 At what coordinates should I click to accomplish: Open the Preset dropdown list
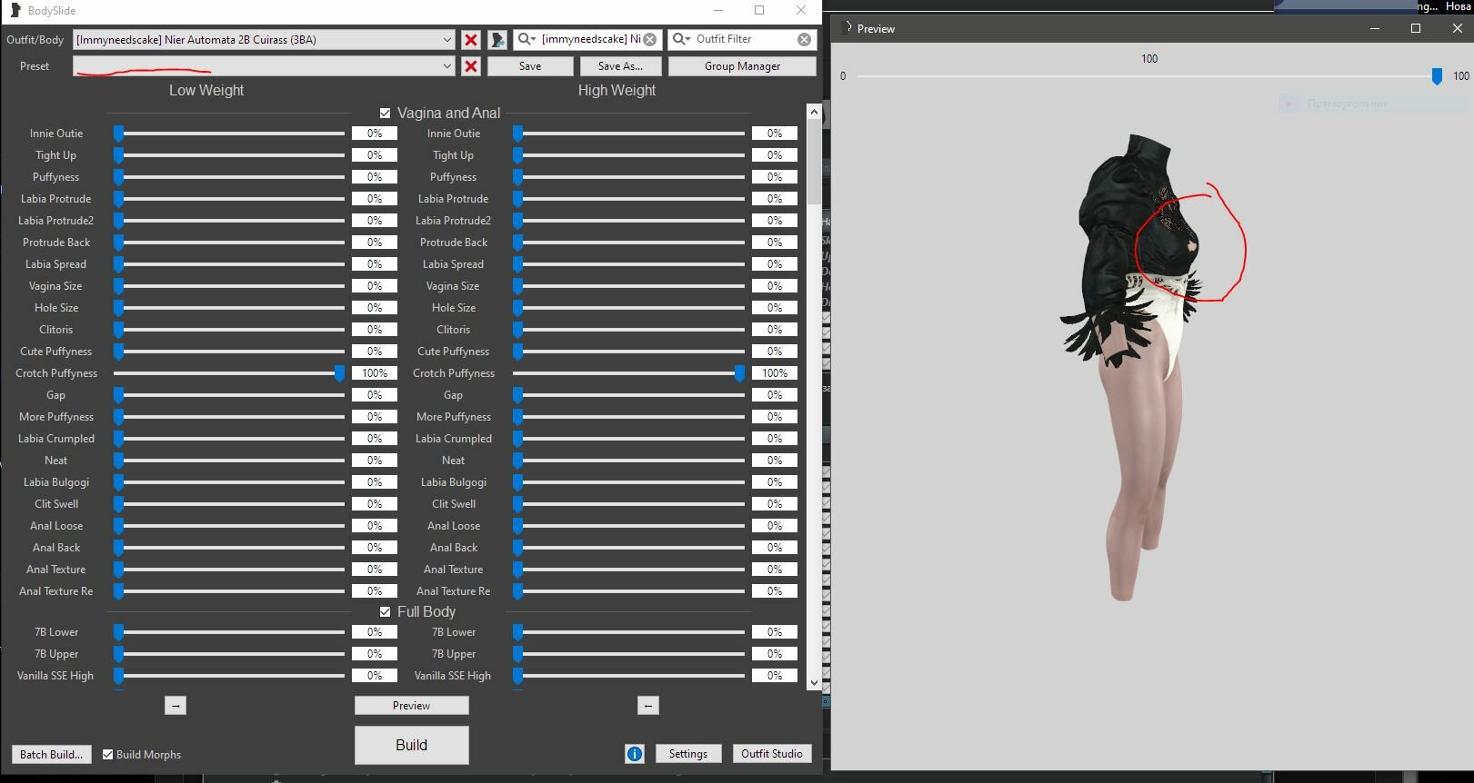coord(446,66)
